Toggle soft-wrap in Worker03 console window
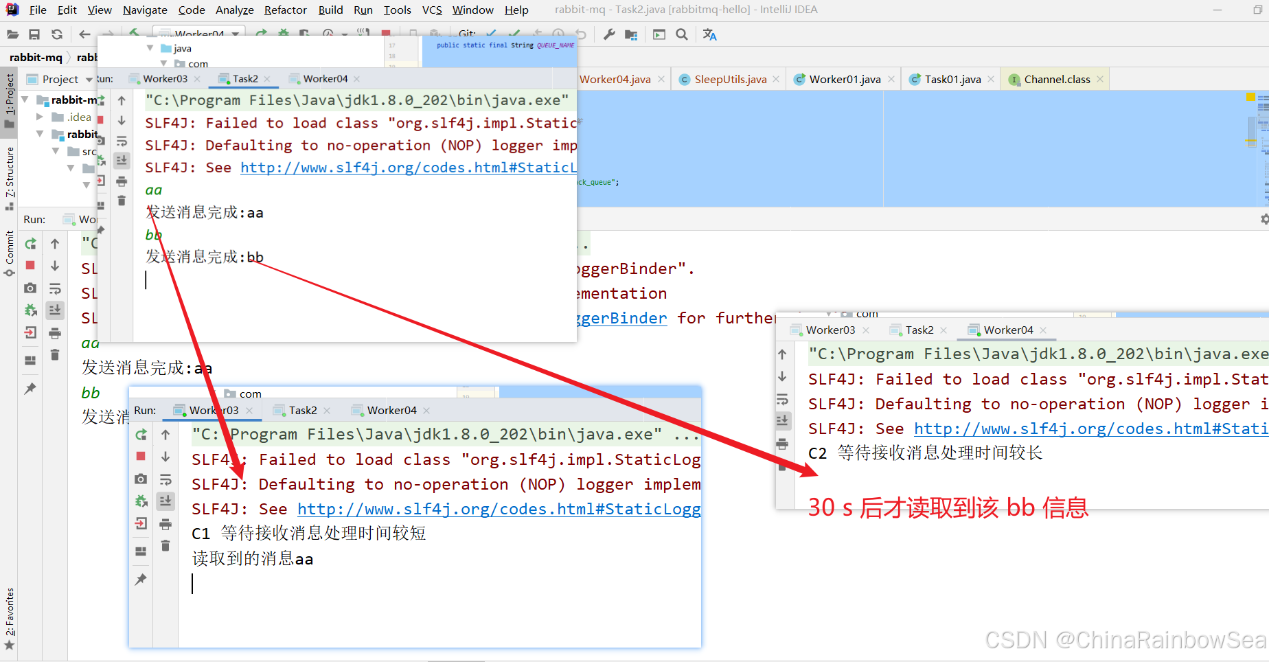The height and width of the screenshot is (662, 1269). (x=165, y=479)
